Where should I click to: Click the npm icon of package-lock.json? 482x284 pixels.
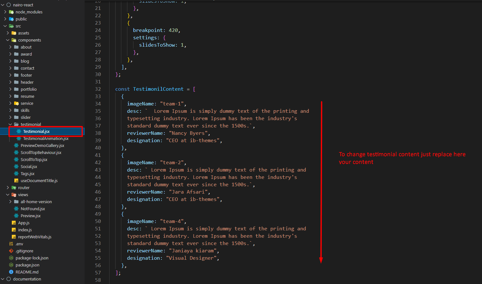point(11,258)
